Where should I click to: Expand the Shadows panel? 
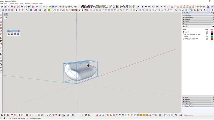tap(198, 99)
